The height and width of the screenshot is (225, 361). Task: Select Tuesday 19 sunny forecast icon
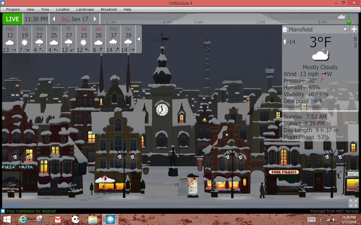25,43
